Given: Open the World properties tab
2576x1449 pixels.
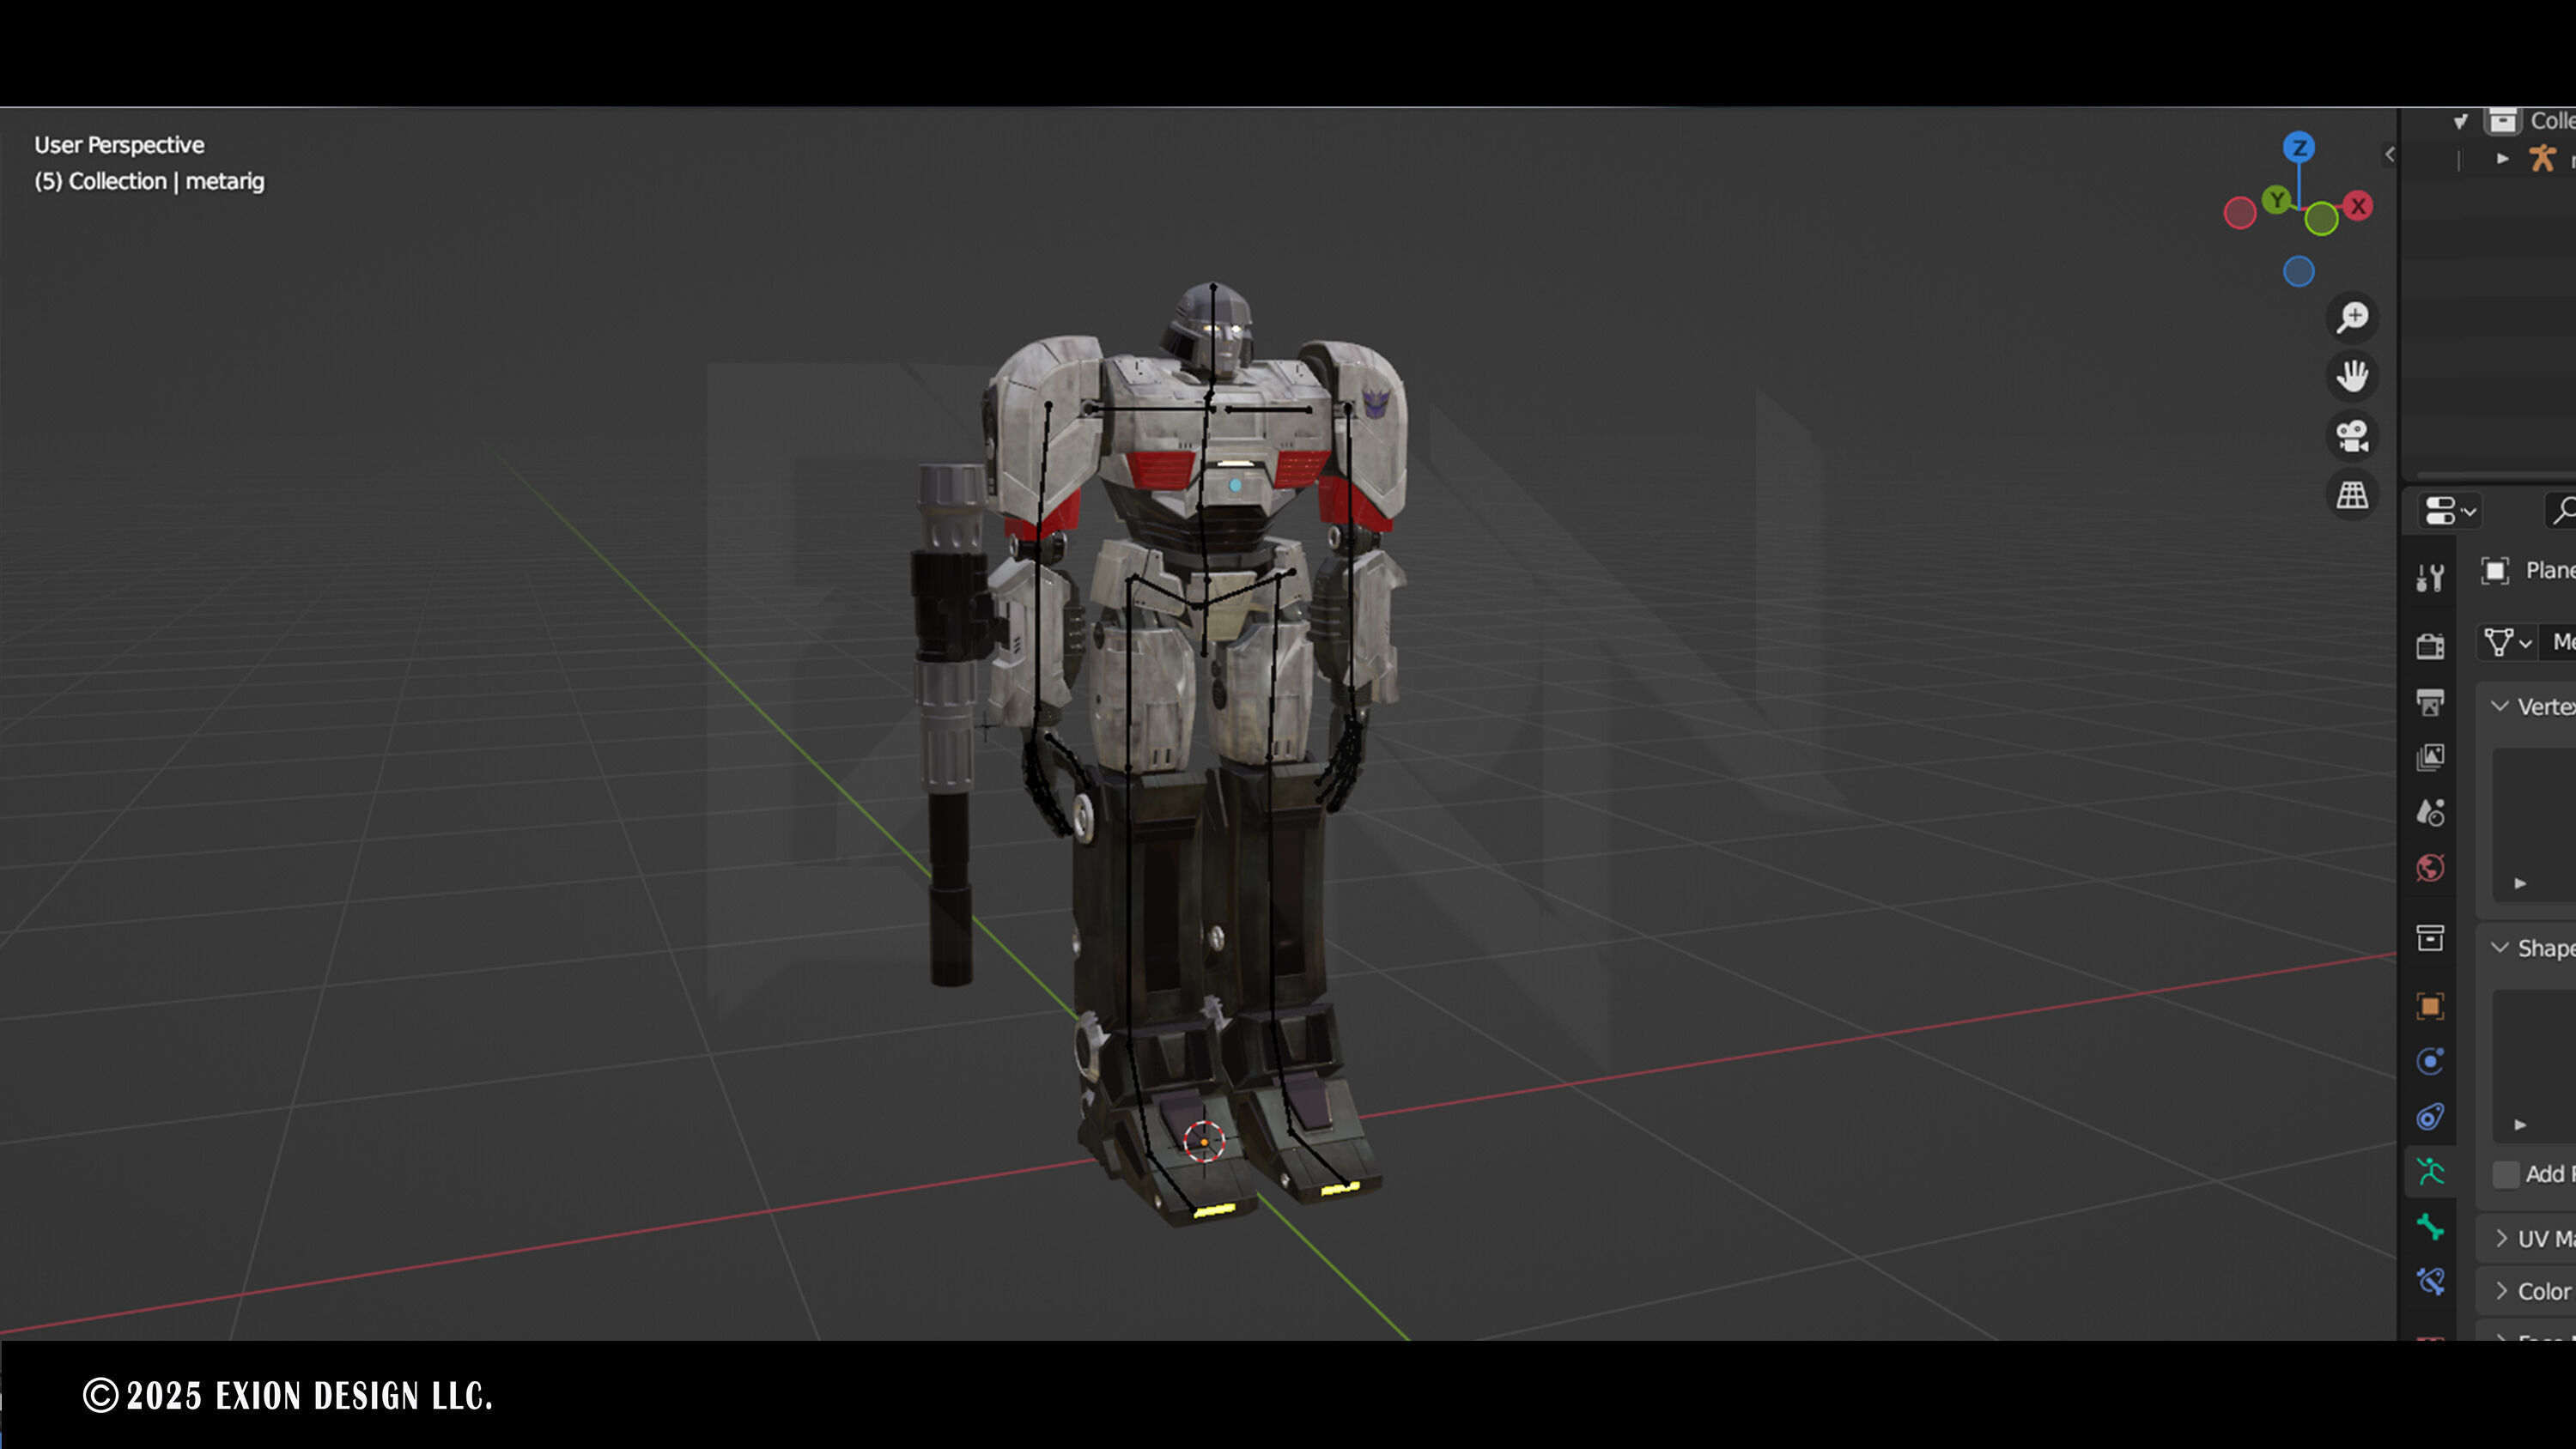Looking at the screenshot, I should (2430, 868).
